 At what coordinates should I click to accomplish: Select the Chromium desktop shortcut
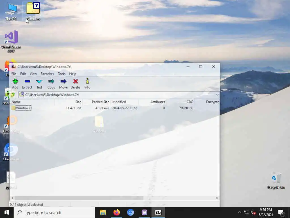[11, 152]
